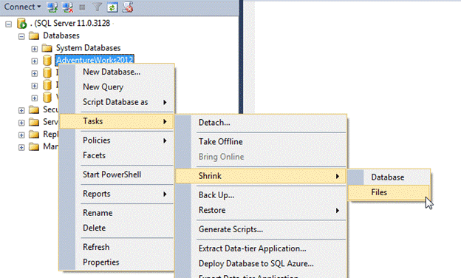
Task: Click the System Databases tree item
Action: pyautogui.click(x=88, y=48)
